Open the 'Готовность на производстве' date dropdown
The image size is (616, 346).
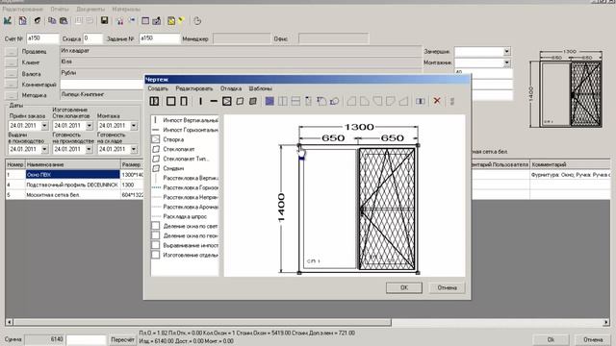coord(90,149)
